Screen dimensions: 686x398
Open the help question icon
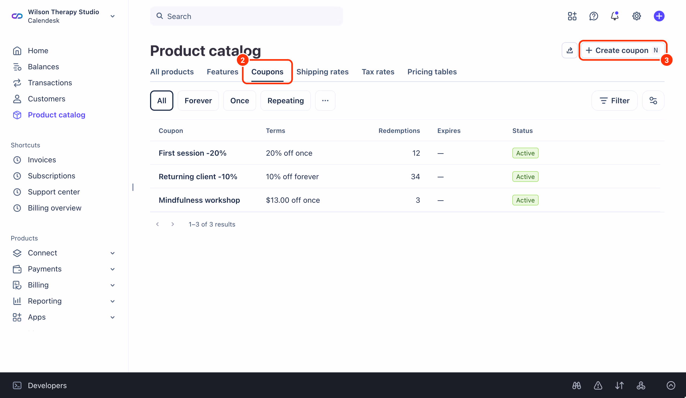coord(594,16)
